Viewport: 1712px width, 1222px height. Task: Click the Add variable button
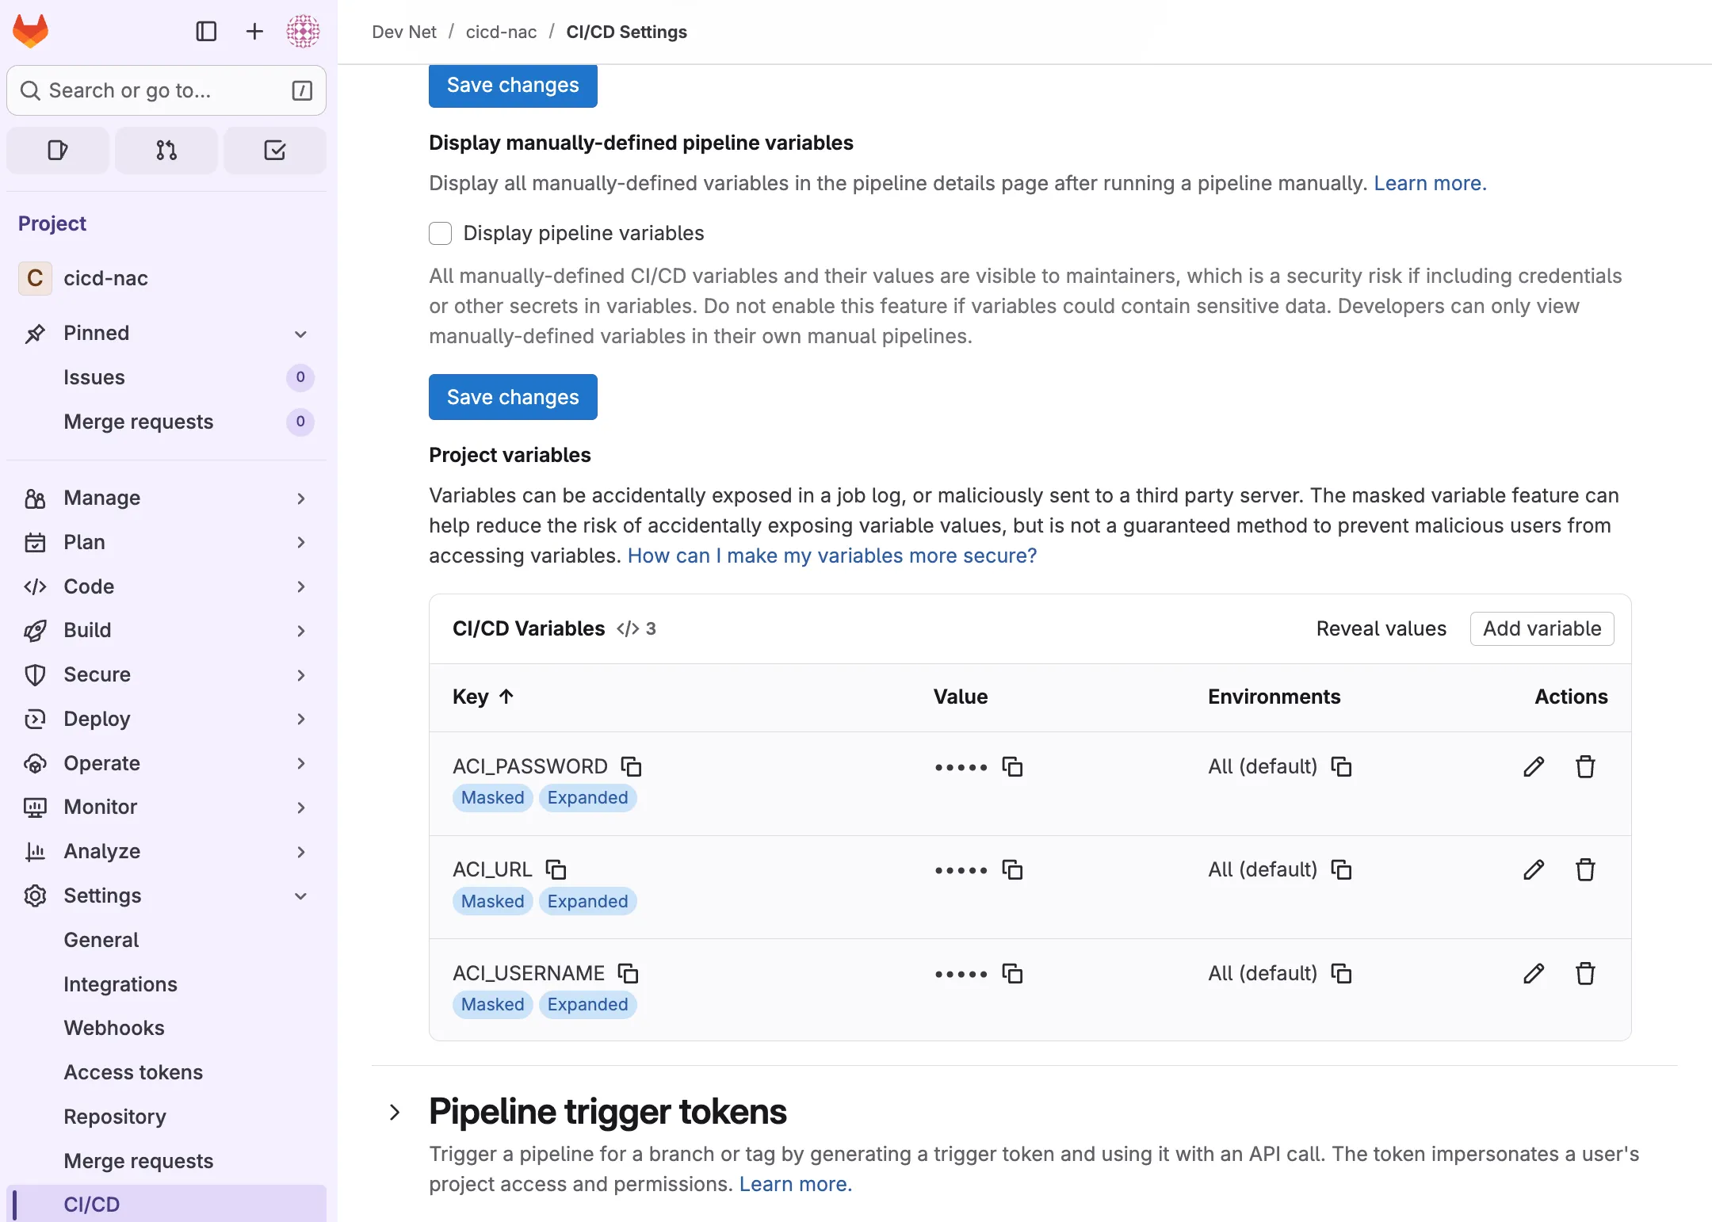1542,628
